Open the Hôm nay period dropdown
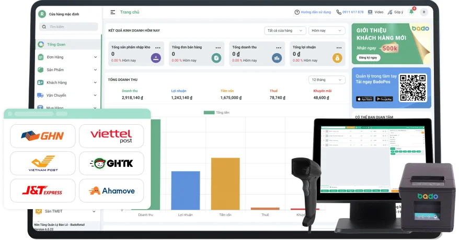Screen dimensions: 459x240 [x=327, y=31]
